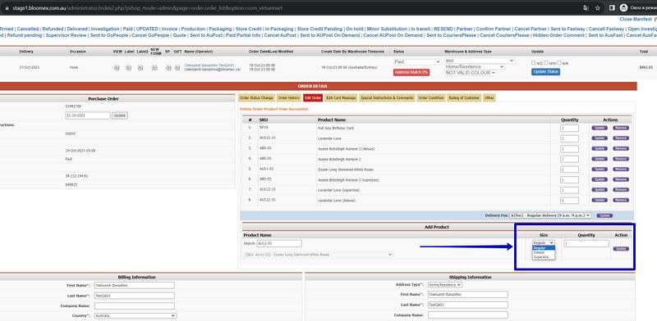This screenshot has width=657, height=321.
Task: Click the SP icon in order row
Action: (x=168, y=68)
